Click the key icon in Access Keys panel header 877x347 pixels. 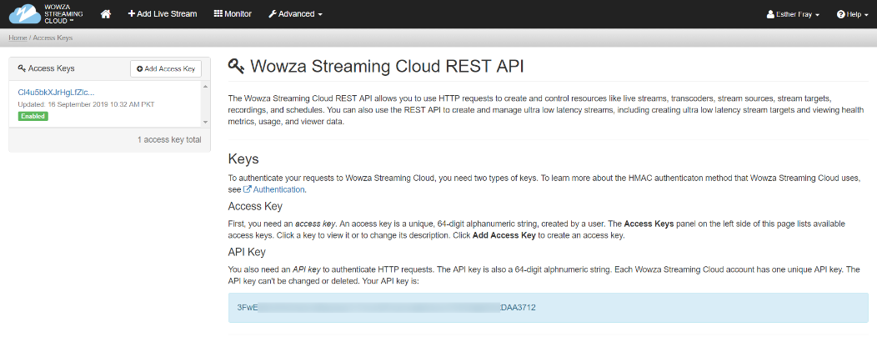click(x=21, y=68)
